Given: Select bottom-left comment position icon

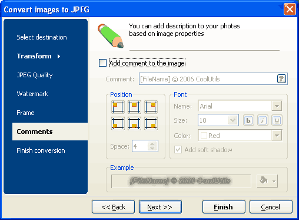Looking at the screenshot, I should (118, 124).
